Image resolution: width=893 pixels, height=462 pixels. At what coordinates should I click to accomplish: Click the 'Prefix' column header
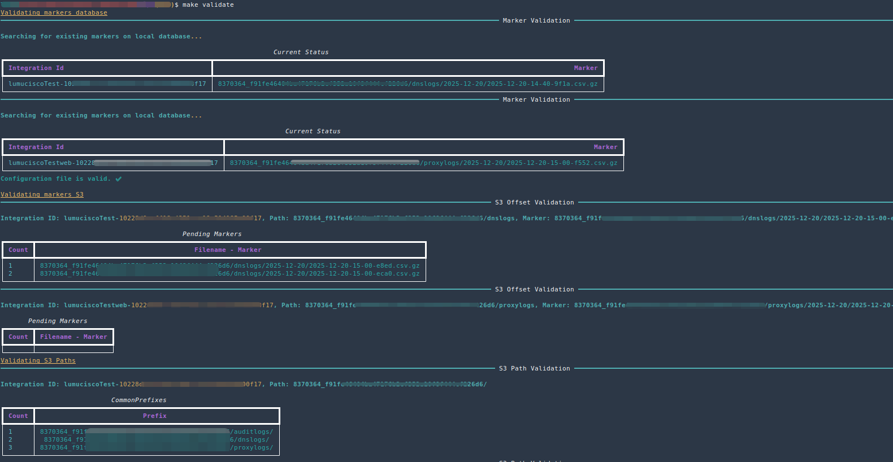click(154, 416)
